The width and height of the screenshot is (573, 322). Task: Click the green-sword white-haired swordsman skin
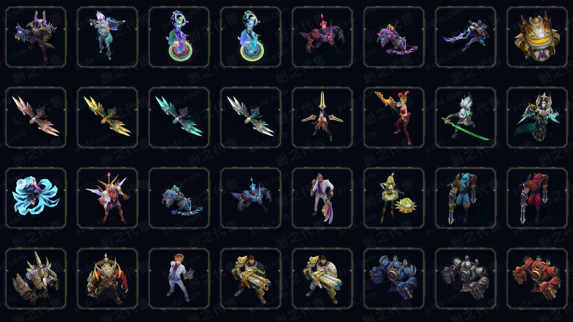point(465,117)
